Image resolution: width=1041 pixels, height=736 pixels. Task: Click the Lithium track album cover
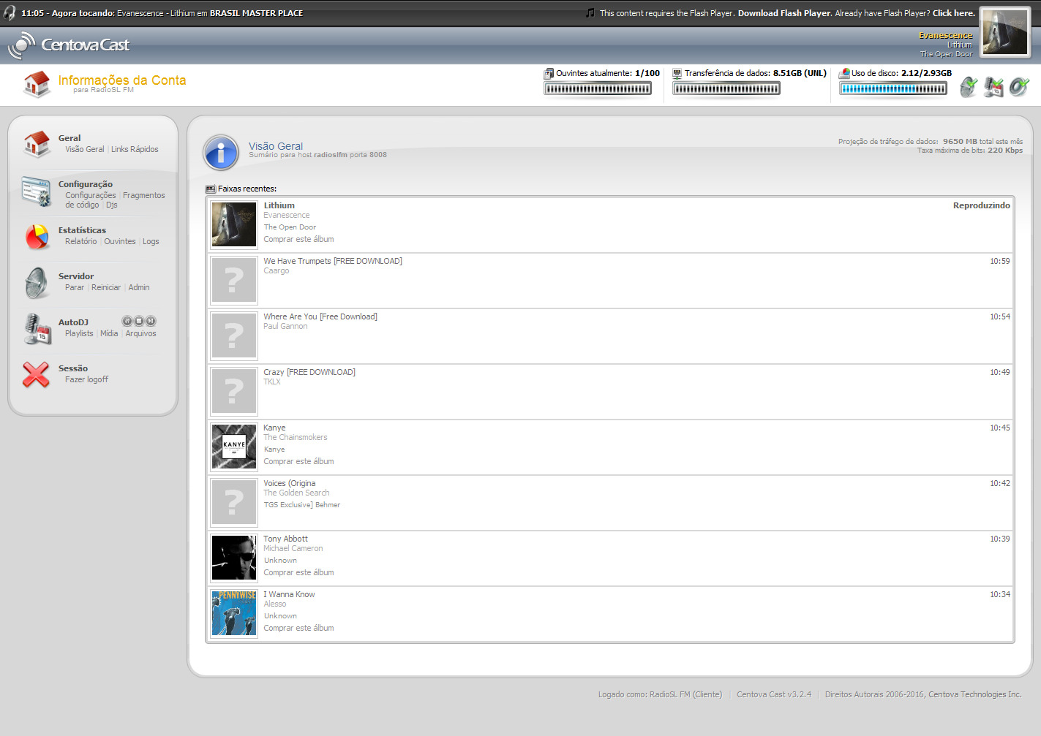[234, 224]
